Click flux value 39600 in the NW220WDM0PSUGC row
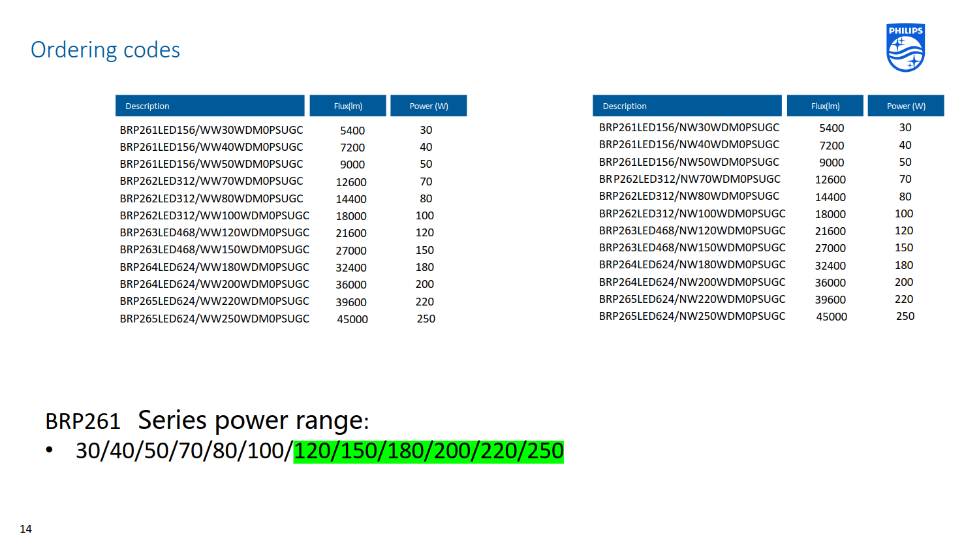Screen dimensions: 979x551 click(830, 300)
